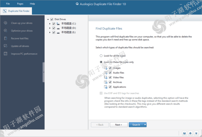202x137 pixels.
Task: Collapse the left sidebar with splitter handle
Action: [x=43, y=72]
